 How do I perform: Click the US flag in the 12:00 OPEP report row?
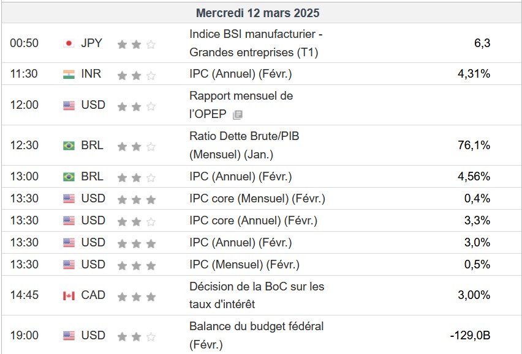coord(69,105)
